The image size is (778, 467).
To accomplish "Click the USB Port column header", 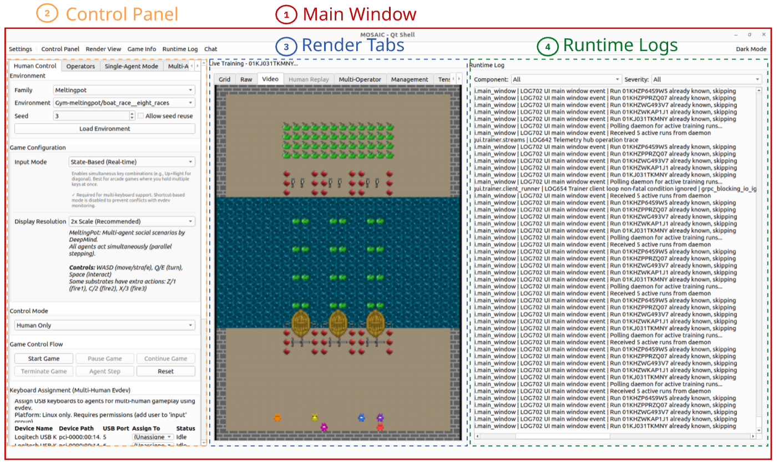I will (116, 428).
